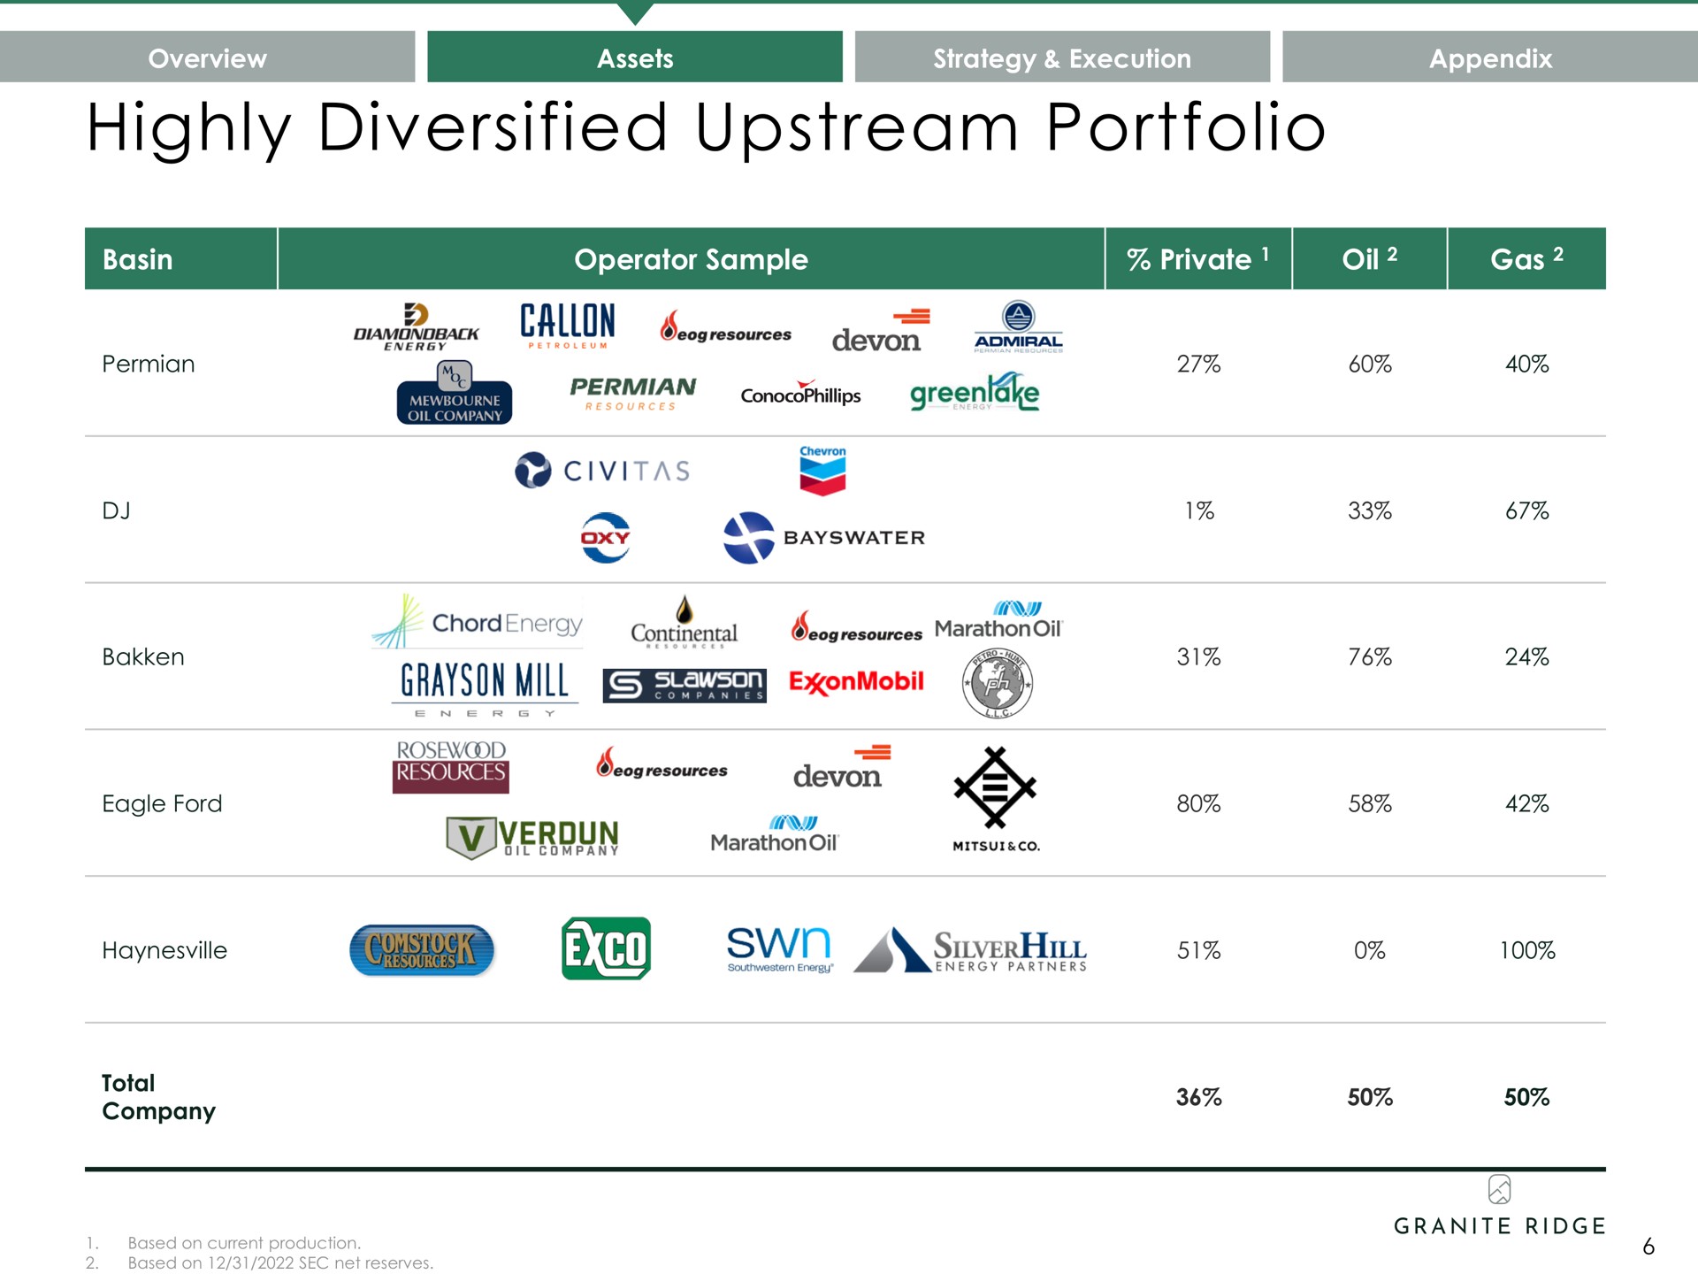Click the Greenlake Energy logo
Viewport: 1698px width, 1274px height.
[975, 392]
